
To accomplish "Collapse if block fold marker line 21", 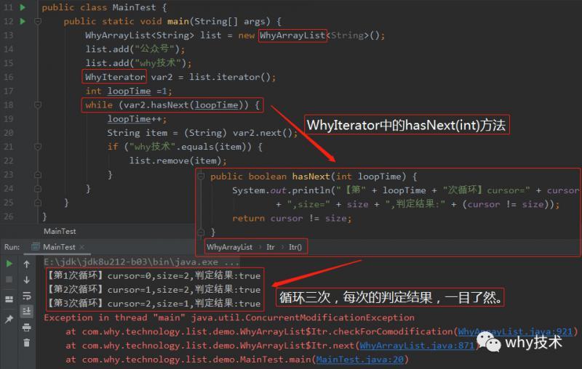I will pos(38,147).
